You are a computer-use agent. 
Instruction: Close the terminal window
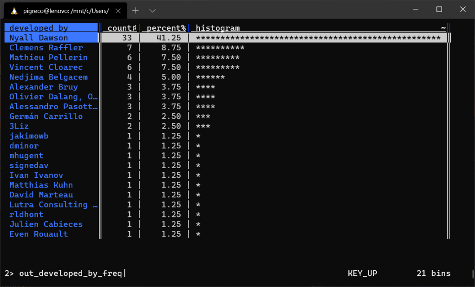pyautogui.click(x=462, y=10)
